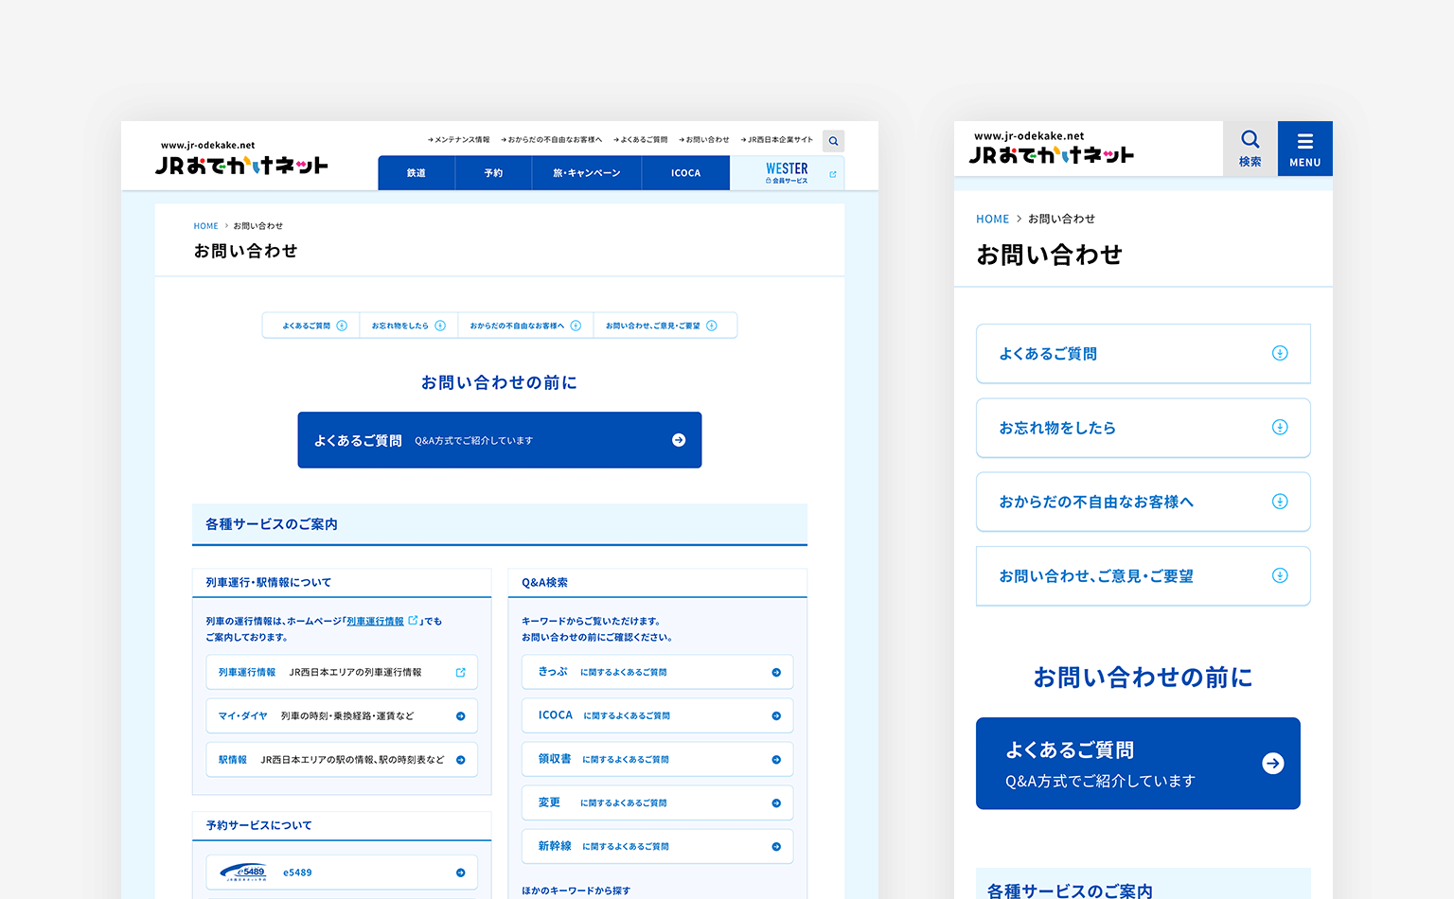
Task: Click arrow icon on マイ・ダイヤ row
Action: point(460,716)
